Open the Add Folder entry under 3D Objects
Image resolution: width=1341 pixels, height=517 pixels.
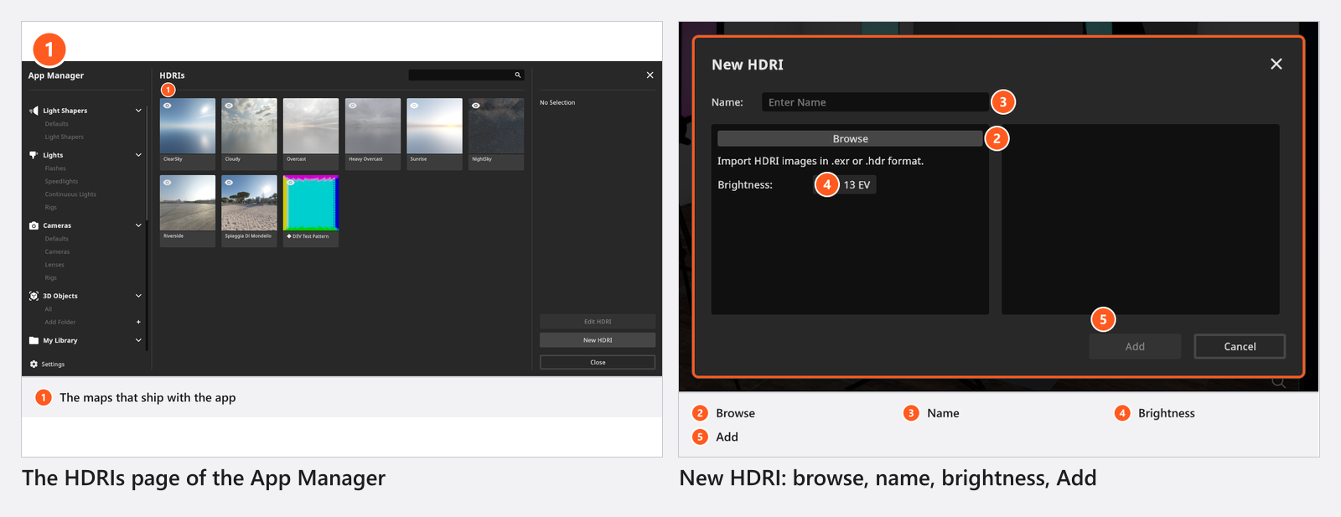tap(60, 322)
